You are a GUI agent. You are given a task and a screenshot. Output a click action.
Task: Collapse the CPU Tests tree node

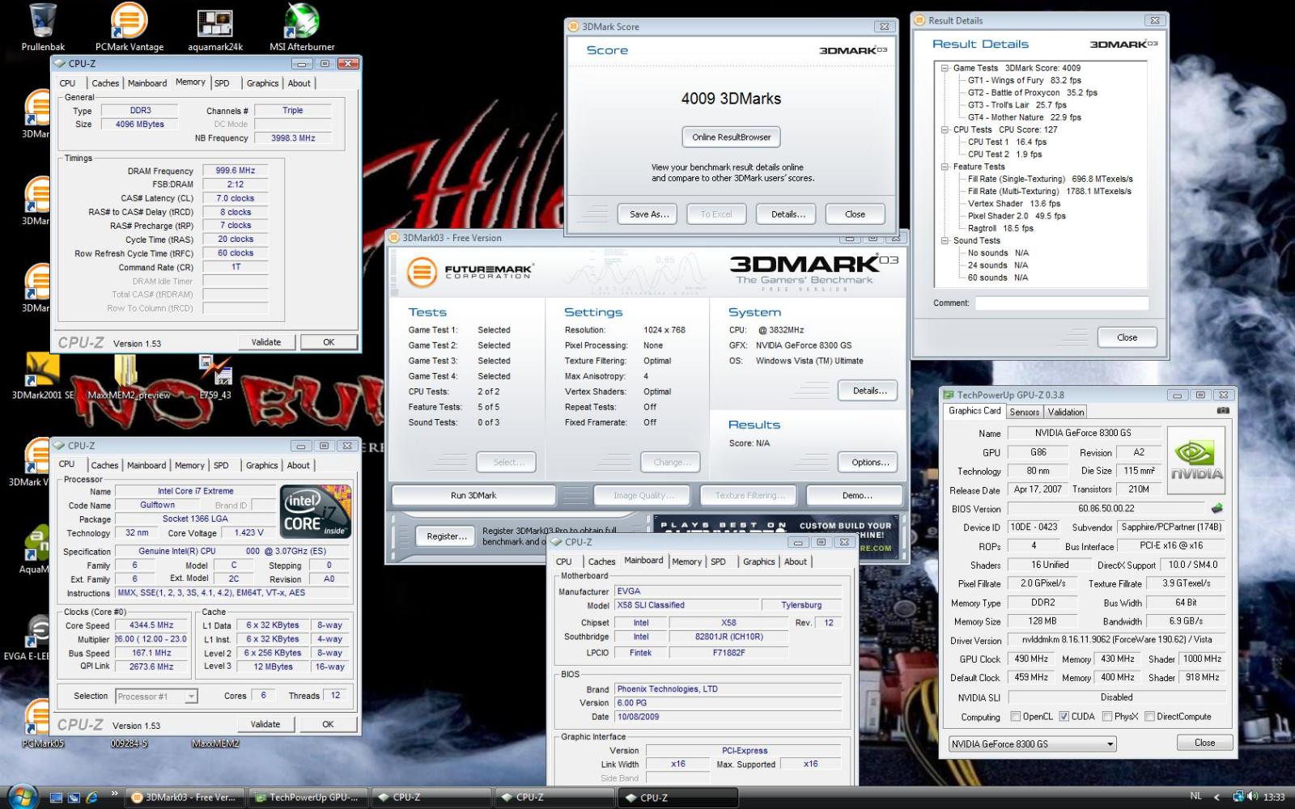(x=945, y=129)
